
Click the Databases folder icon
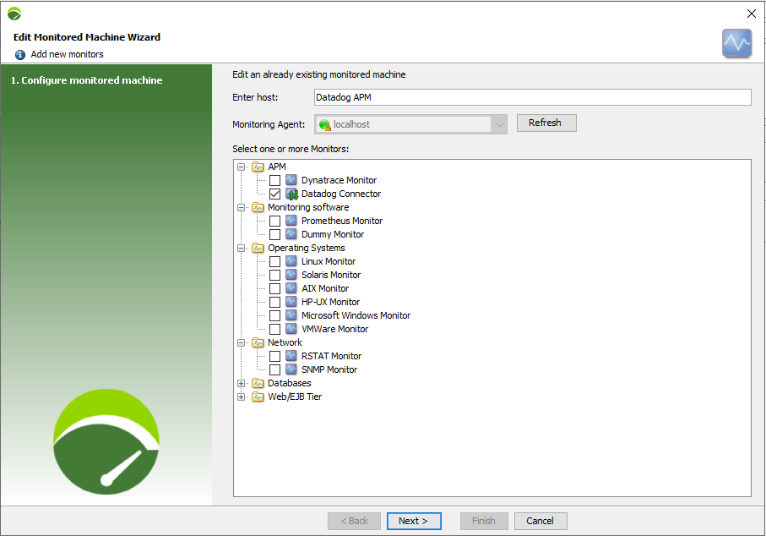click(258, 383)
